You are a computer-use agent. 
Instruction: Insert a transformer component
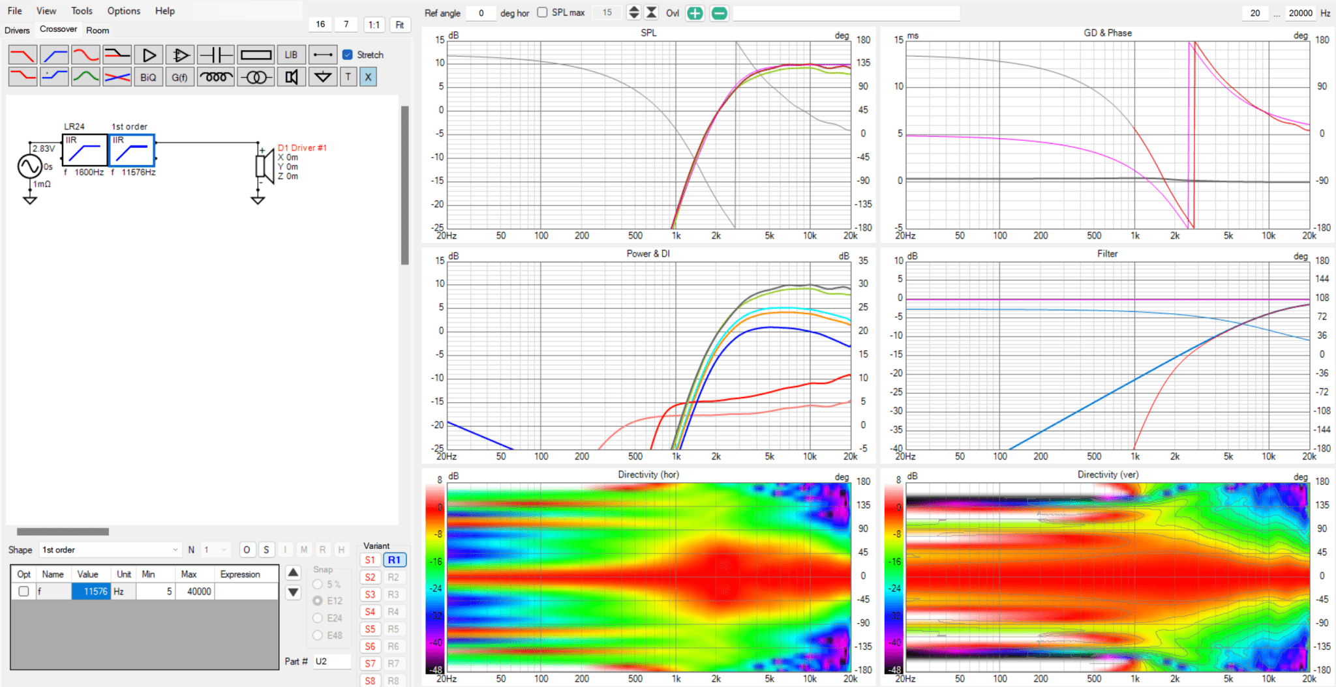click(x=256, y=77)
